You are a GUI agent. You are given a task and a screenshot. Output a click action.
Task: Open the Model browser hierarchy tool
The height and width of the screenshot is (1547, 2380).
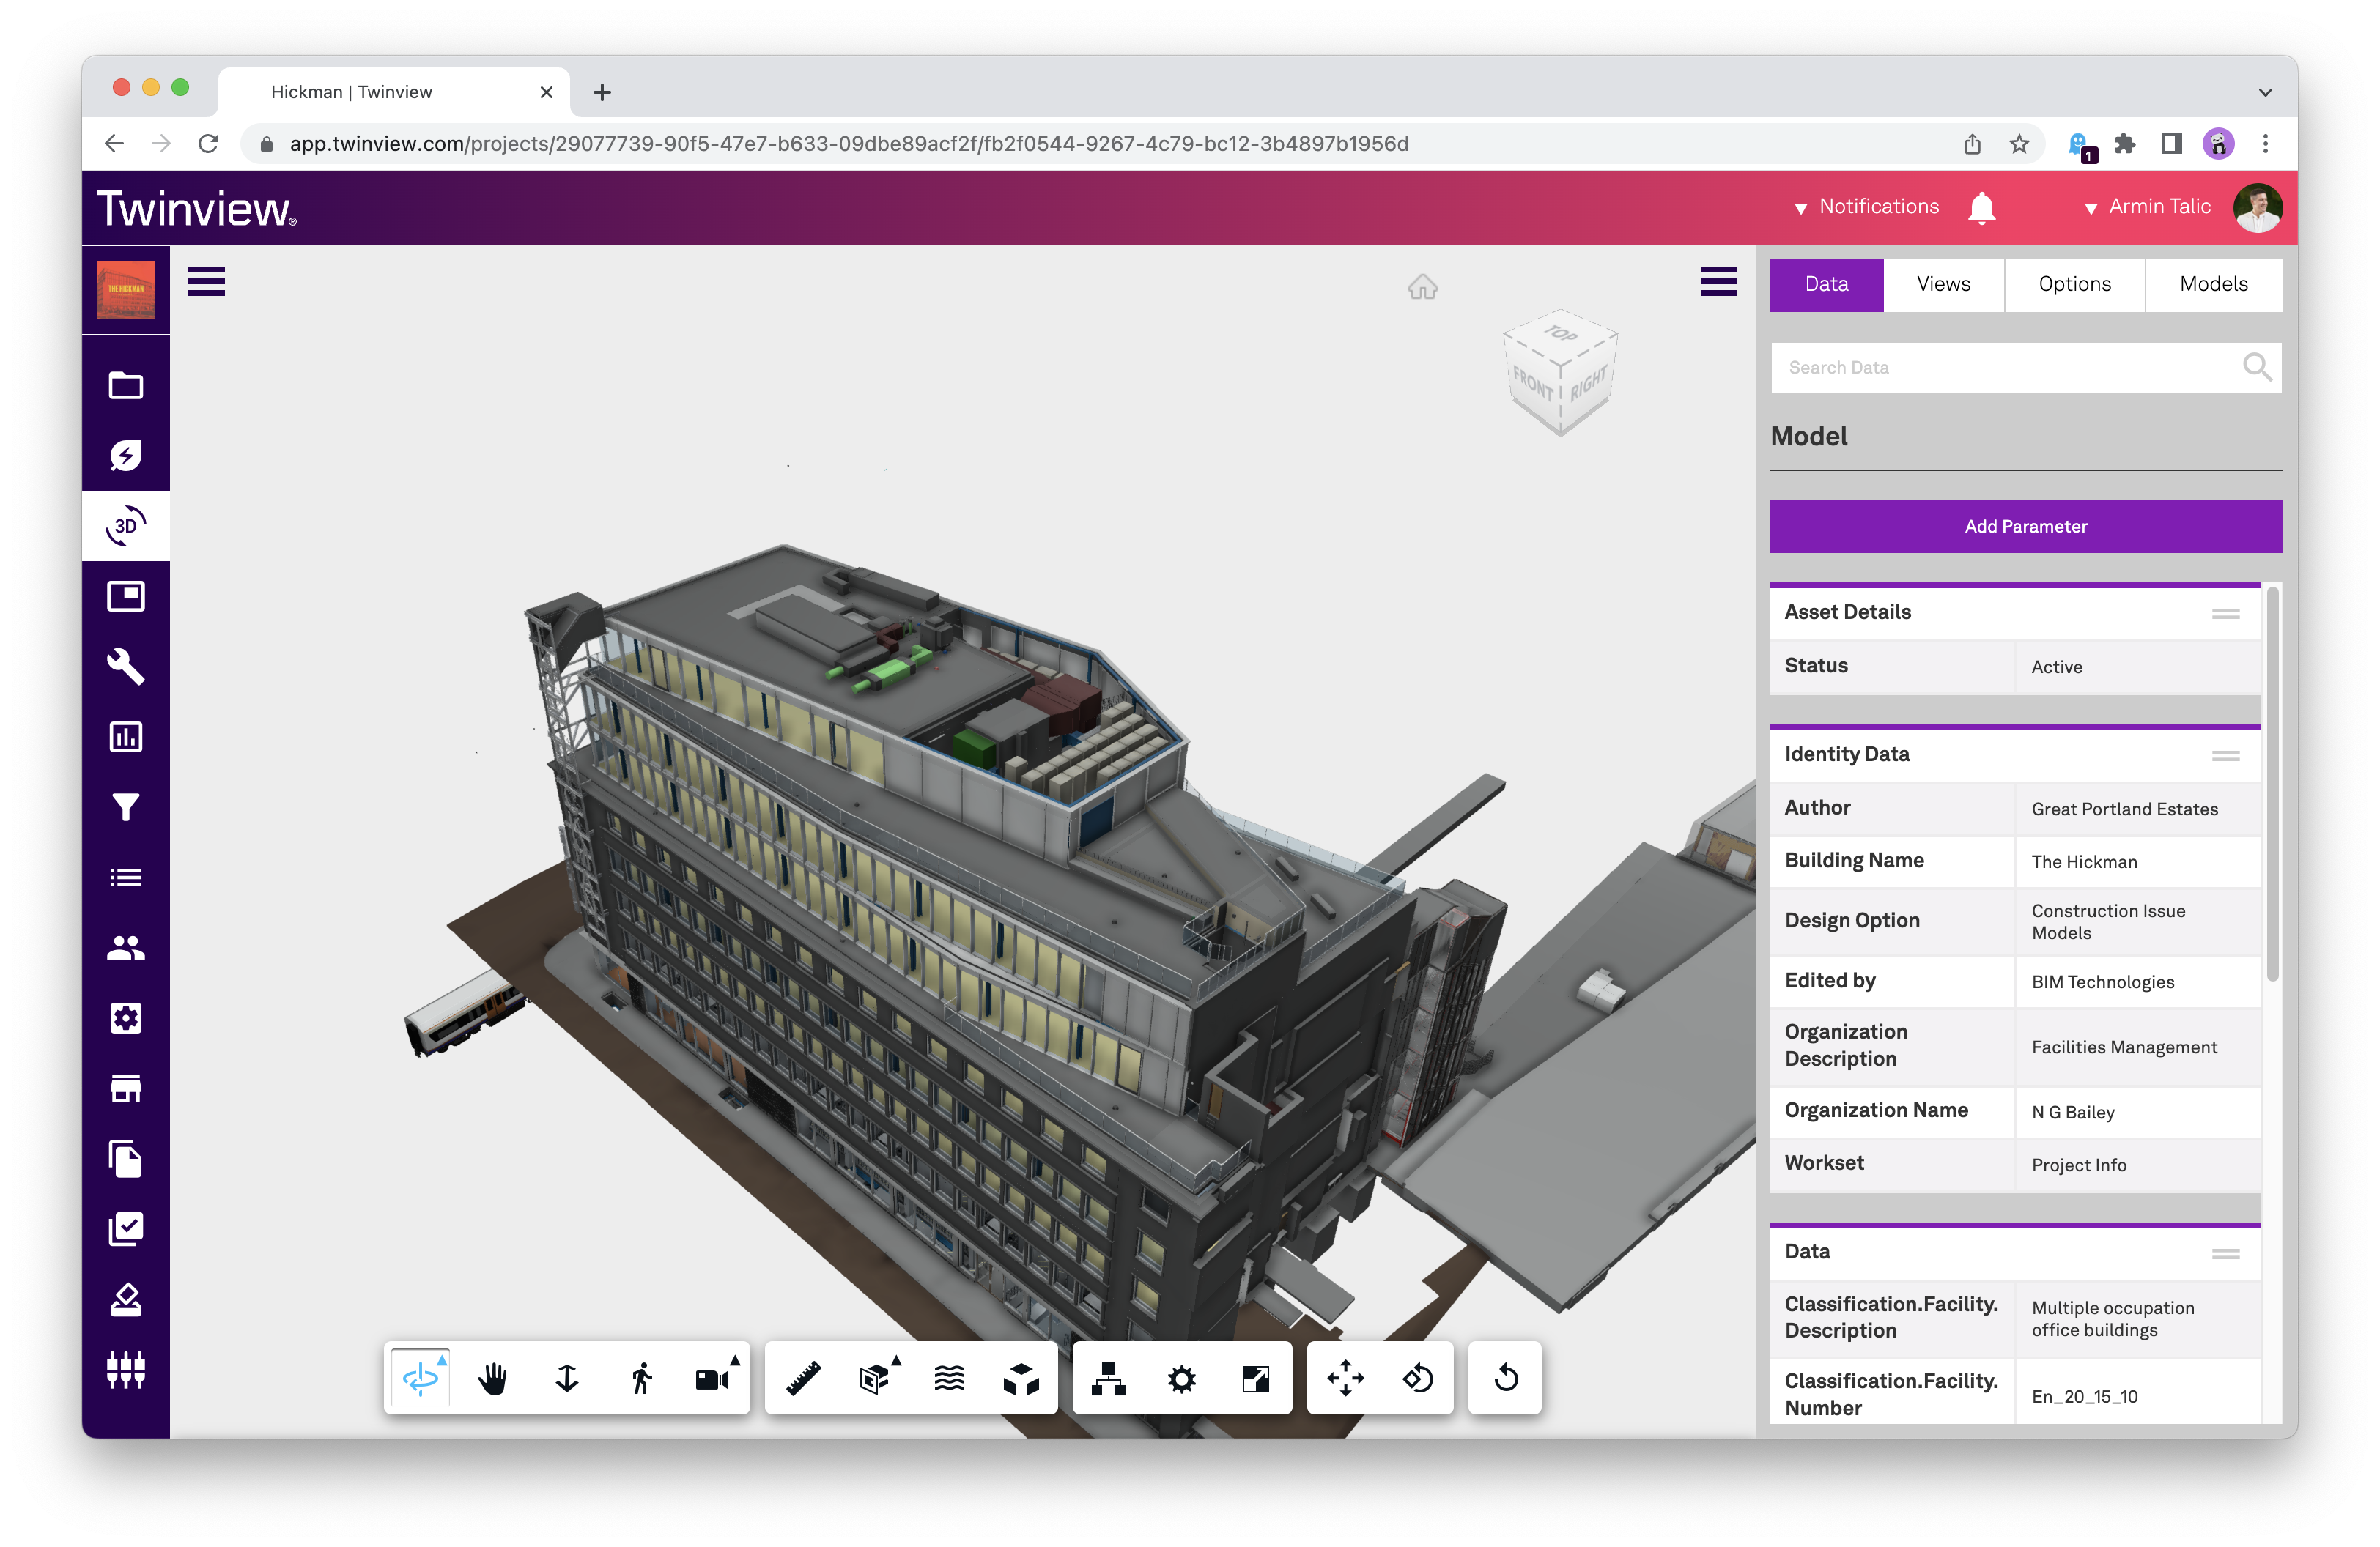(x=1108, y=1379)
